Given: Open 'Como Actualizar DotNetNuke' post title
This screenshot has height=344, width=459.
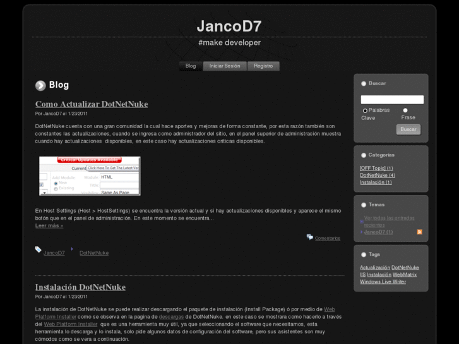Looking at the screenshot, I should point(92,104).
